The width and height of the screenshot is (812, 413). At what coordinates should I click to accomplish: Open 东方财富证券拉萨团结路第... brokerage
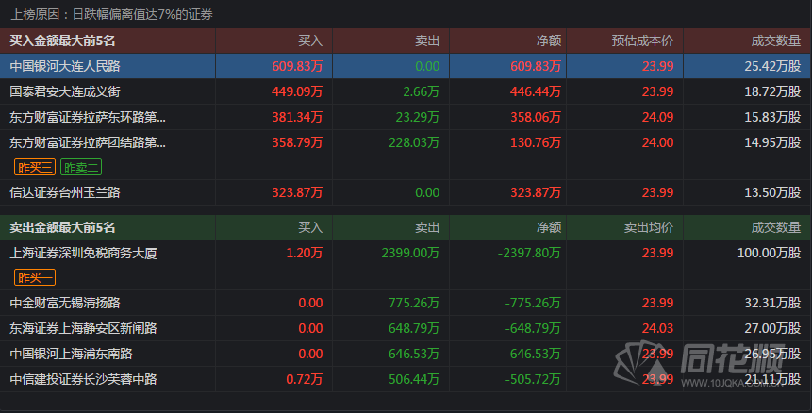coord(88,142)
